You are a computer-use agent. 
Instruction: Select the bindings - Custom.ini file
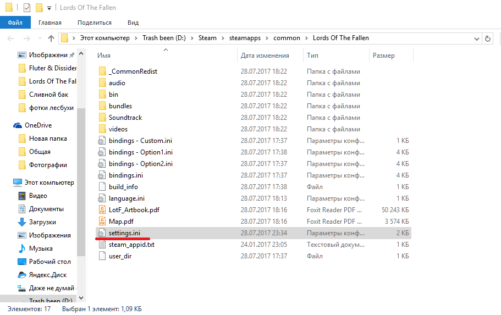(140, 141)
